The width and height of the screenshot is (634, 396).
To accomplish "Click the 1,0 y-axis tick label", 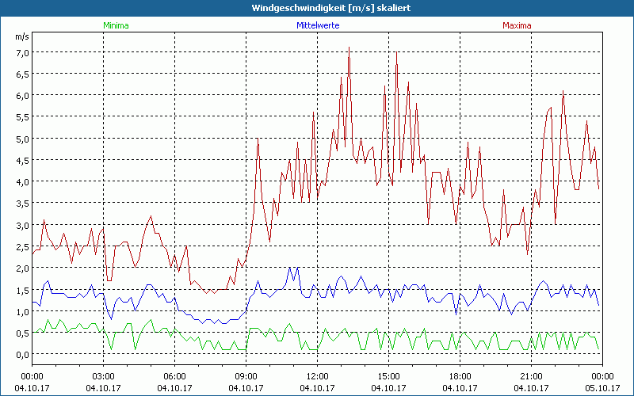I will [x=21, y=311].
